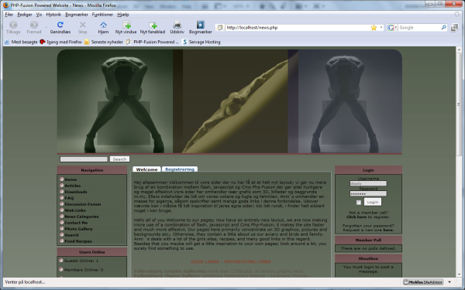Click the sidebar toggle icon beside the search box
Viewport: 465px width, 290px height.
(x=454, y=28)
